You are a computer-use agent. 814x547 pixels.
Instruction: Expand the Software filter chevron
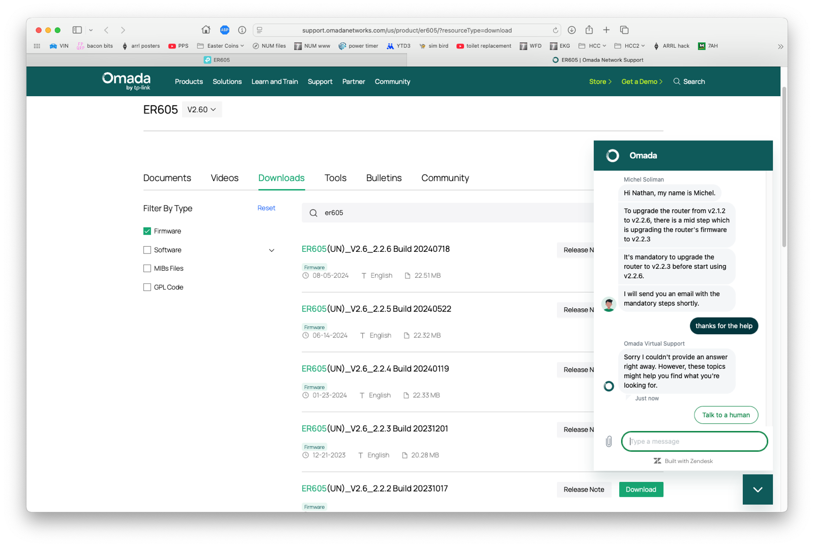tap(272, 250)
